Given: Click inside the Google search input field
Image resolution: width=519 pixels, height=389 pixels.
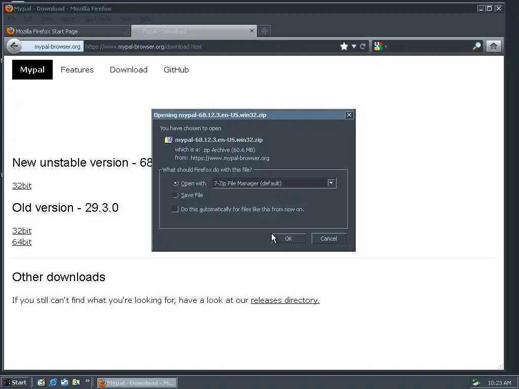Looking at the screenshot, I should 429,47.
